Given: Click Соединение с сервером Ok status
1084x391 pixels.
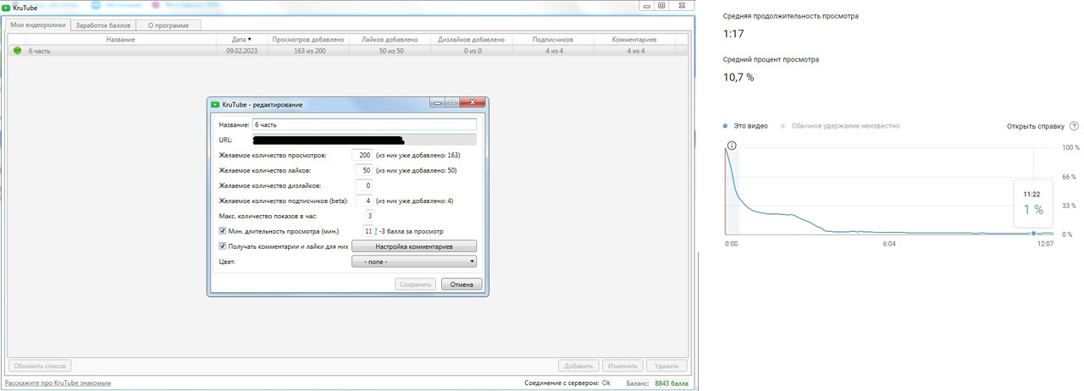Looking at the screenshot, I should click(x=567, y=383).
